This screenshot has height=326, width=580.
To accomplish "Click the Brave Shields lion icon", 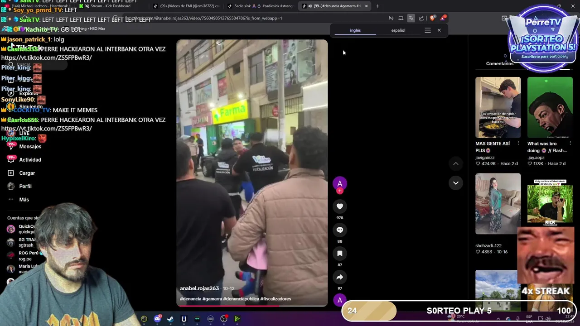I will [x=432, y=18].
